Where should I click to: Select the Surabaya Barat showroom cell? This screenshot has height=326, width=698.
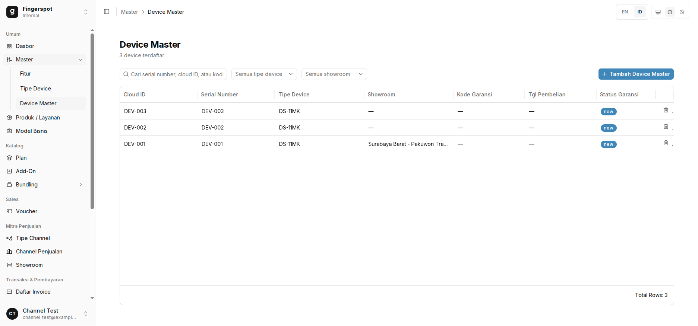(x=408, y=144)
